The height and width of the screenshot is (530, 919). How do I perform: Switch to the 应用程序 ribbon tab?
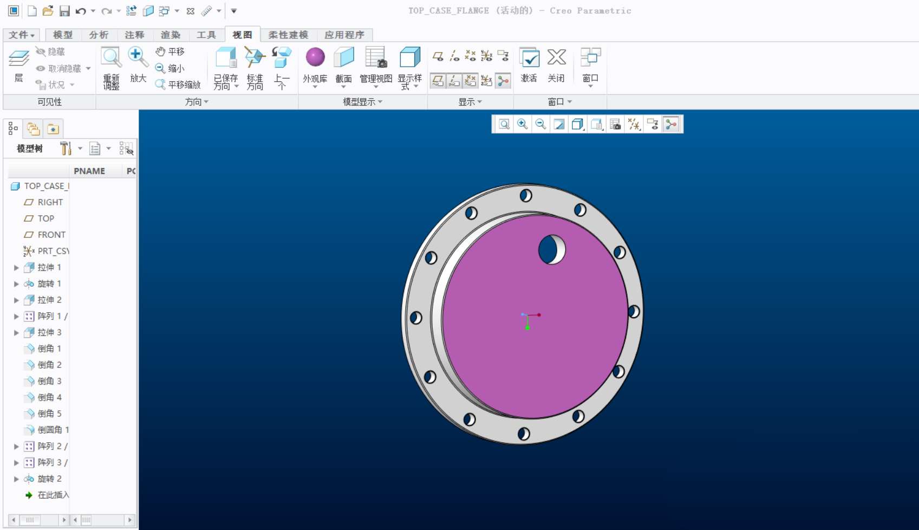point(344,35)
